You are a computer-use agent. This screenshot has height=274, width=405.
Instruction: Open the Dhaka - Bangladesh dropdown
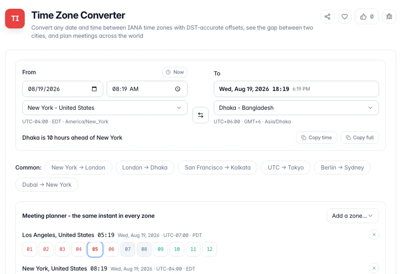[x=296, y=108]
